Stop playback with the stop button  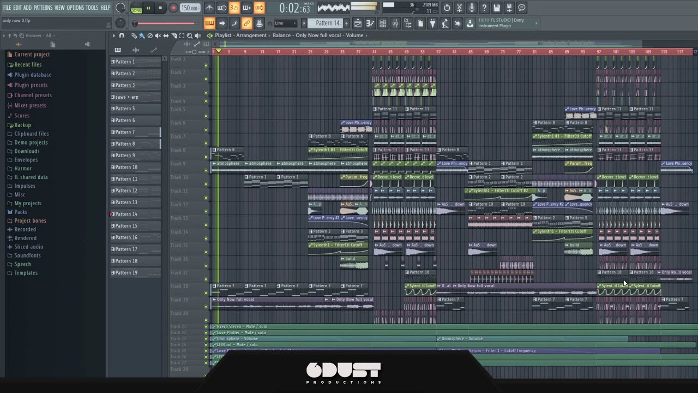(x=160, y=8)
